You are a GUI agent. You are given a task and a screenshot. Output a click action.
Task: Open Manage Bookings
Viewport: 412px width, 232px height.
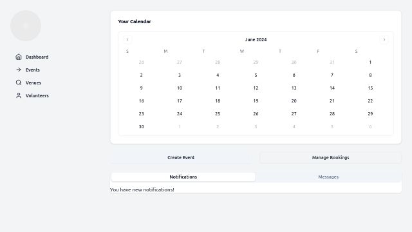point(330,157)
